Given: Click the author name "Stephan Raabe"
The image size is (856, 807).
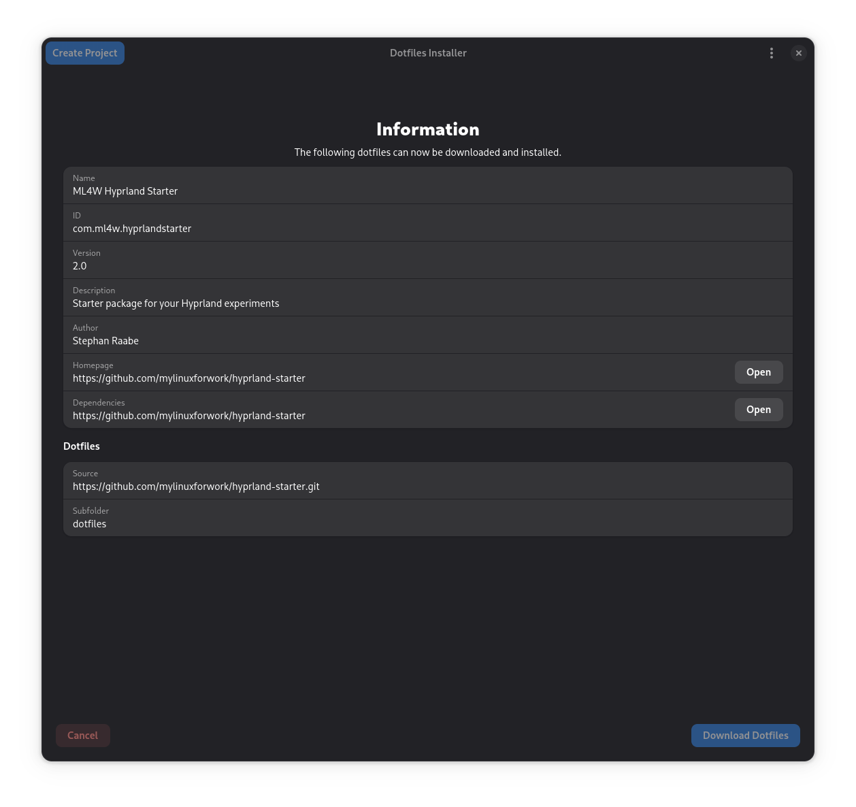Looking at the screenshot, I should (x=105, y=341).
